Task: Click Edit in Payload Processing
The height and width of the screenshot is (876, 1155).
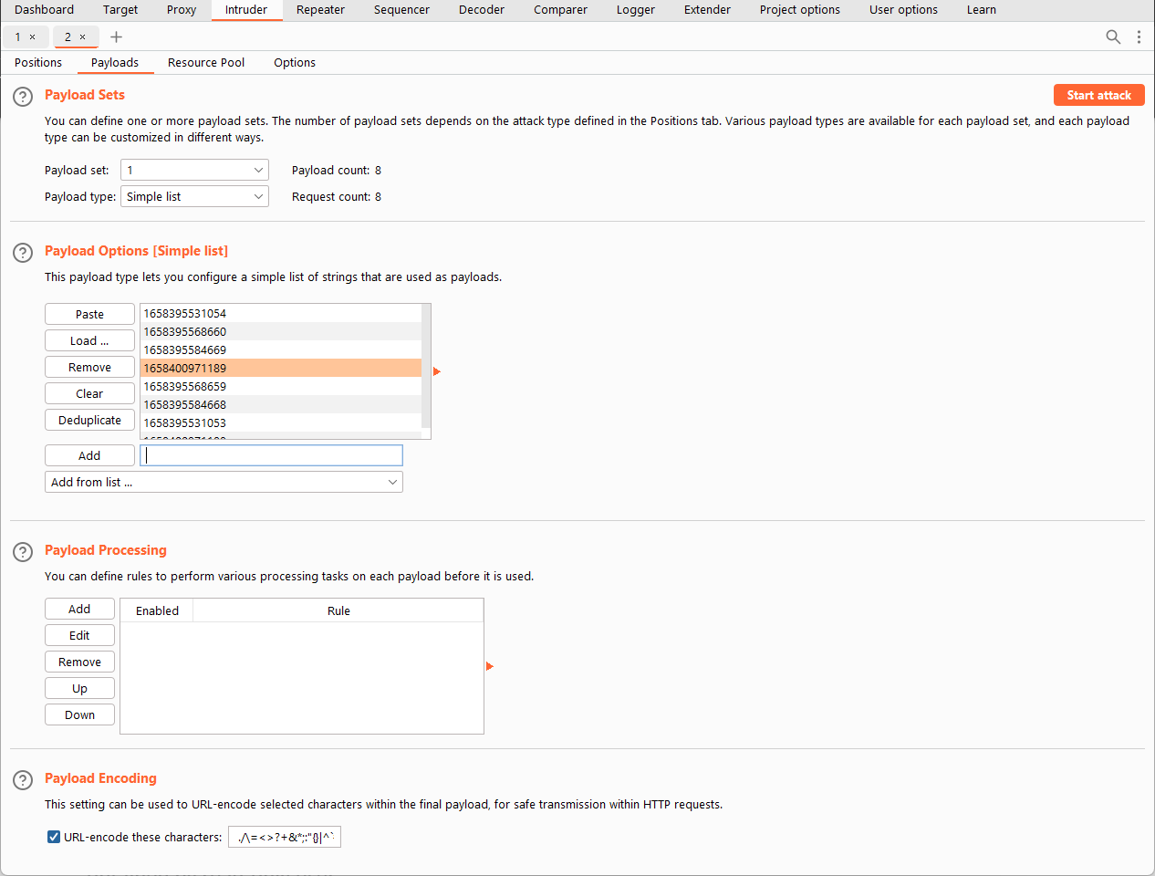Action: pyautogui.click(x=79, y=635)
